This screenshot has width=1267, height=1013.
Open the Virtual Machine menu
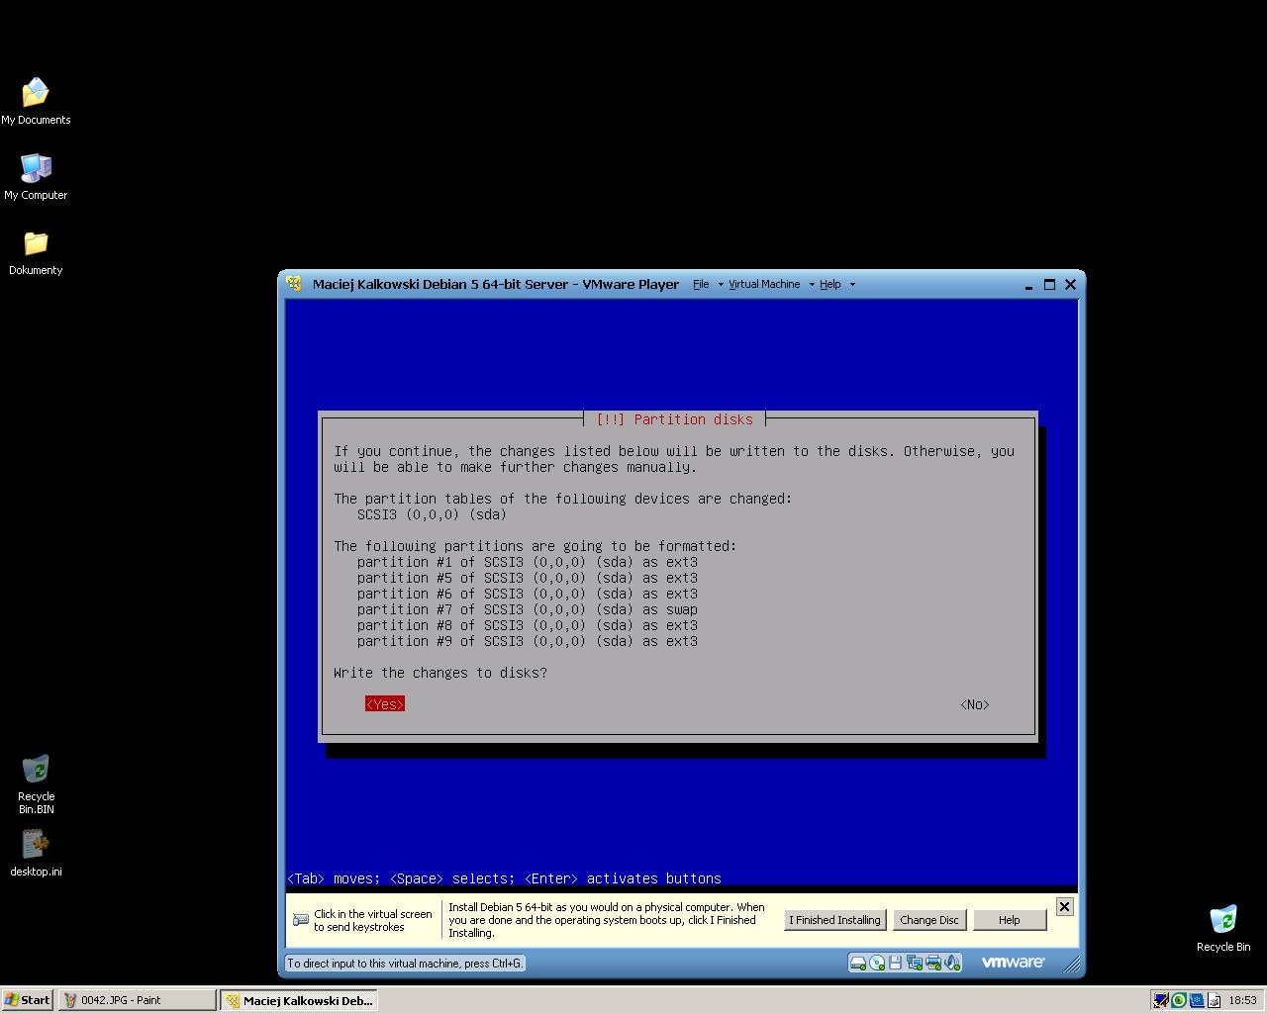764,284
